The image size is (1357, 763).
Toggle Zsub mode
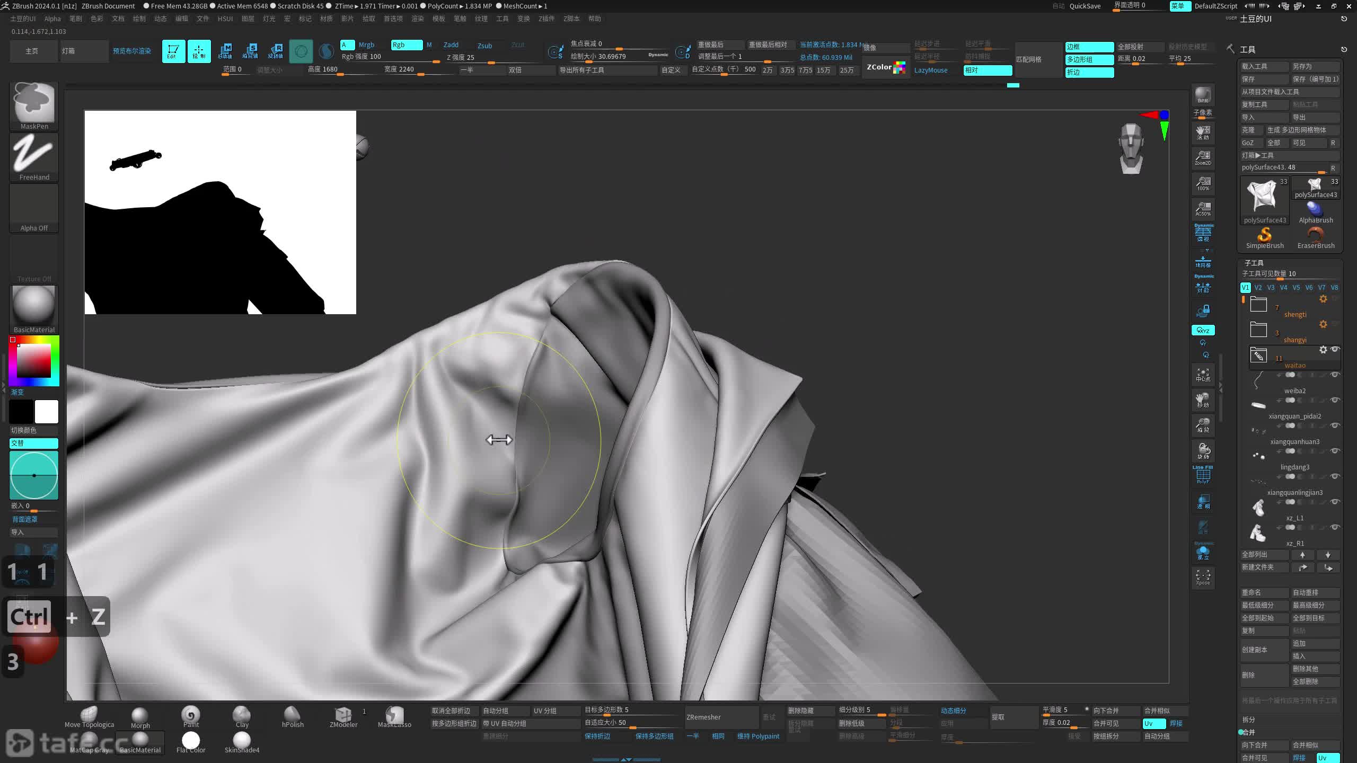pos(484,46)
